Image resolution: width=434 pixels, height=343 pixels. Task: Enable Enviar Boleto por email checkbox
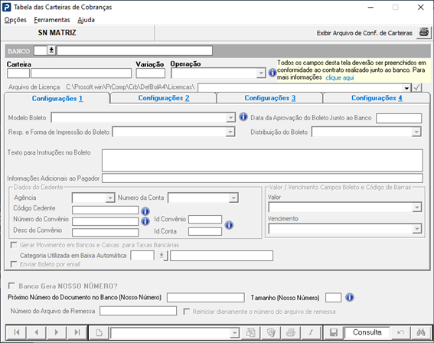pos(13,264)
